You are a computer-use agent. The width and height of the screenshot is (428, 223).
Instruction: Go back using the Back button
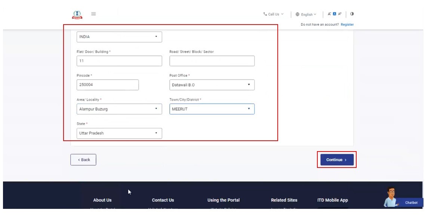83,160
